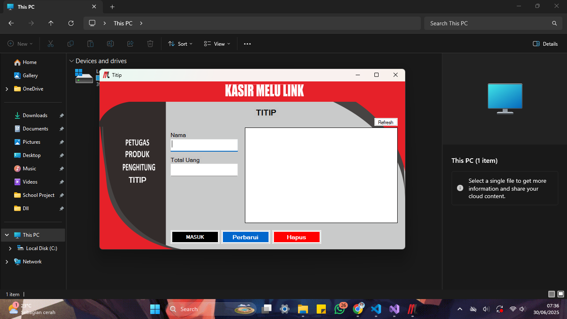
Task: Open PETUGAS in the side menu
Action: click(x=137, y=142)
